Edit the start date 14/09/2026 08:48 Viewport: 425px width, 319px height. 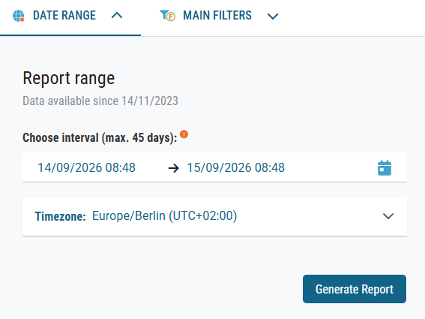(86, 167)
